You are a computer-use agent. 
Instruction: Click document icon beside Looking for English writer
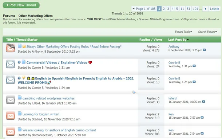click(x=20, y=114)
